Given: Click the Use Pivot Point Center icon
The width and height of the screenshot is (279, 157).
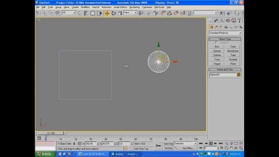Looking at the screenshot, I should [141, 13].
